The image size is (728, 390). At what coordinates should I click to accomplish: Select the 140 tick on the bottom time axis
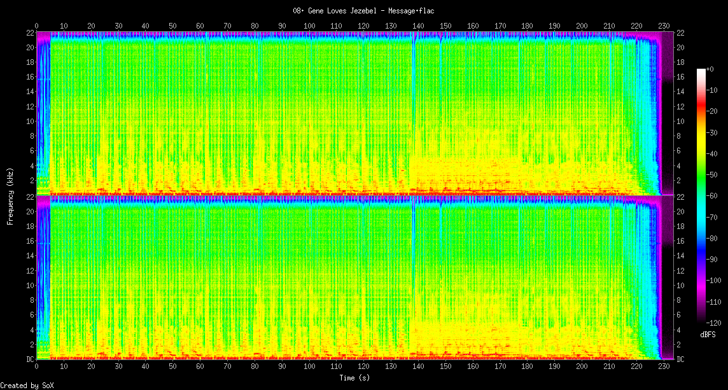(x=418, y=367)
